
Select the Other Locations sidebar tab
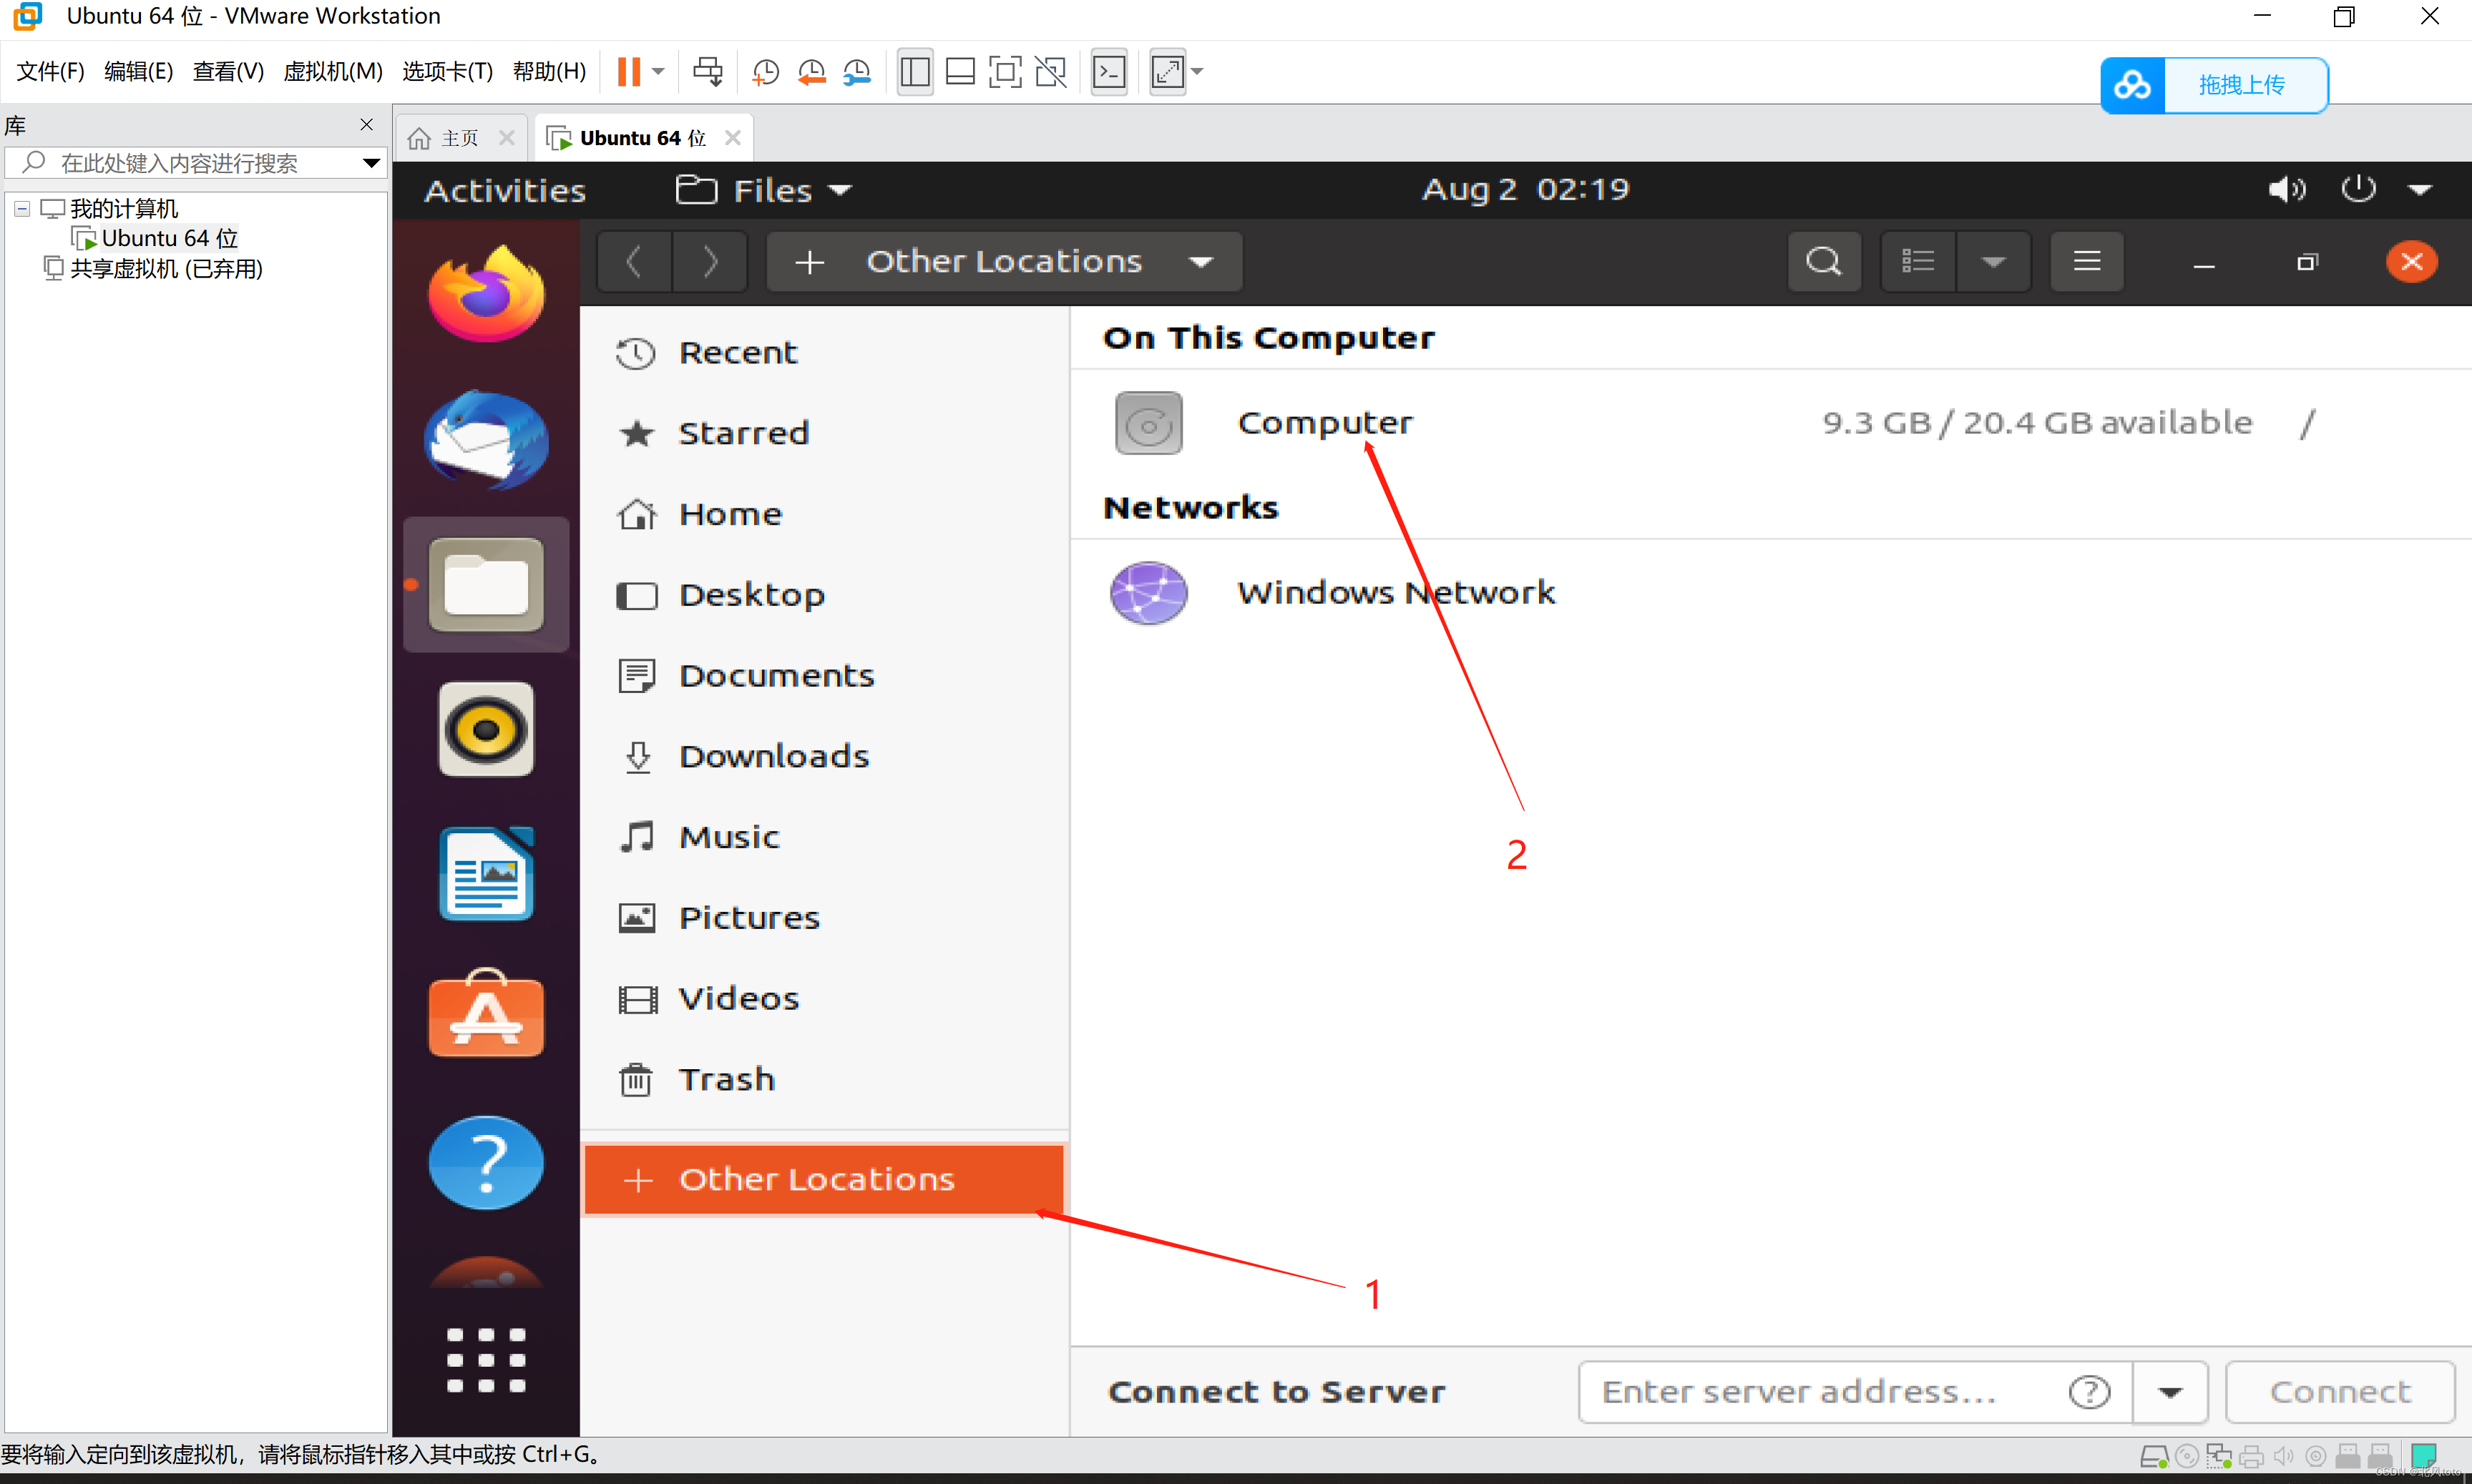819,1179
